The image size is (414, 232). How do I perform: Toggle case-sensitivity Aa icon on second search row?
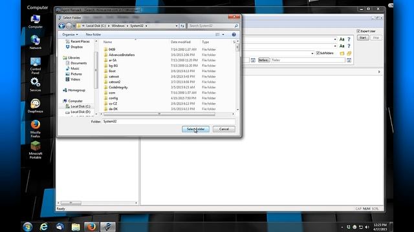(x=342, y=46)
